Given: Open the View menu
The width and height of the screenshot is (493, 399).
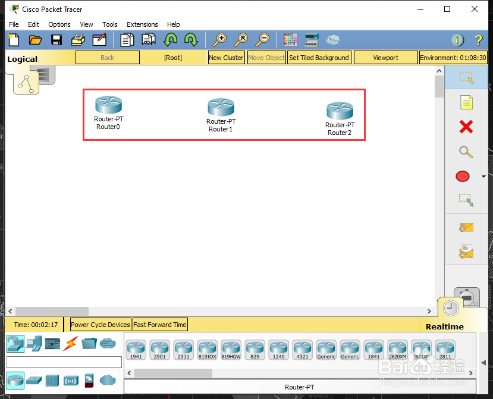Looking at the screenshot, I should [x=86, y=24].
